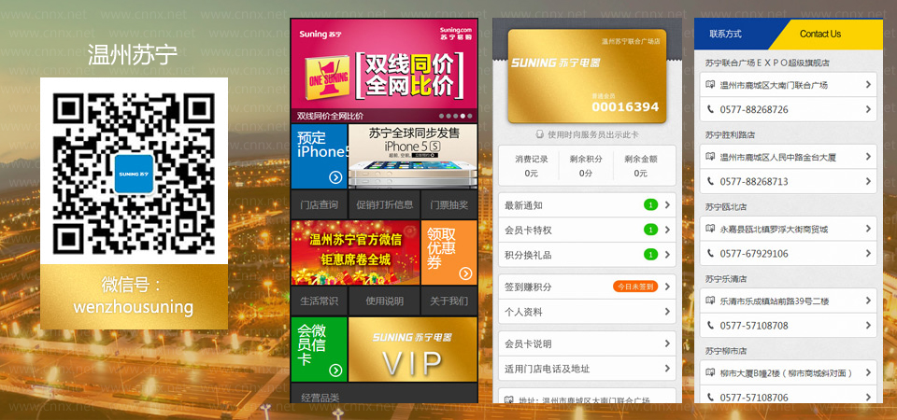
Task: Switch to the Contact Us tab
Action: (820, 34)
